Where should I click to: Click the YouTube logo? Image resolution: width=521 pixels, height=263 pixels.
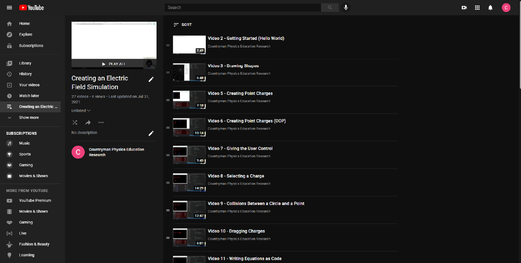click(x=32, y=7)
